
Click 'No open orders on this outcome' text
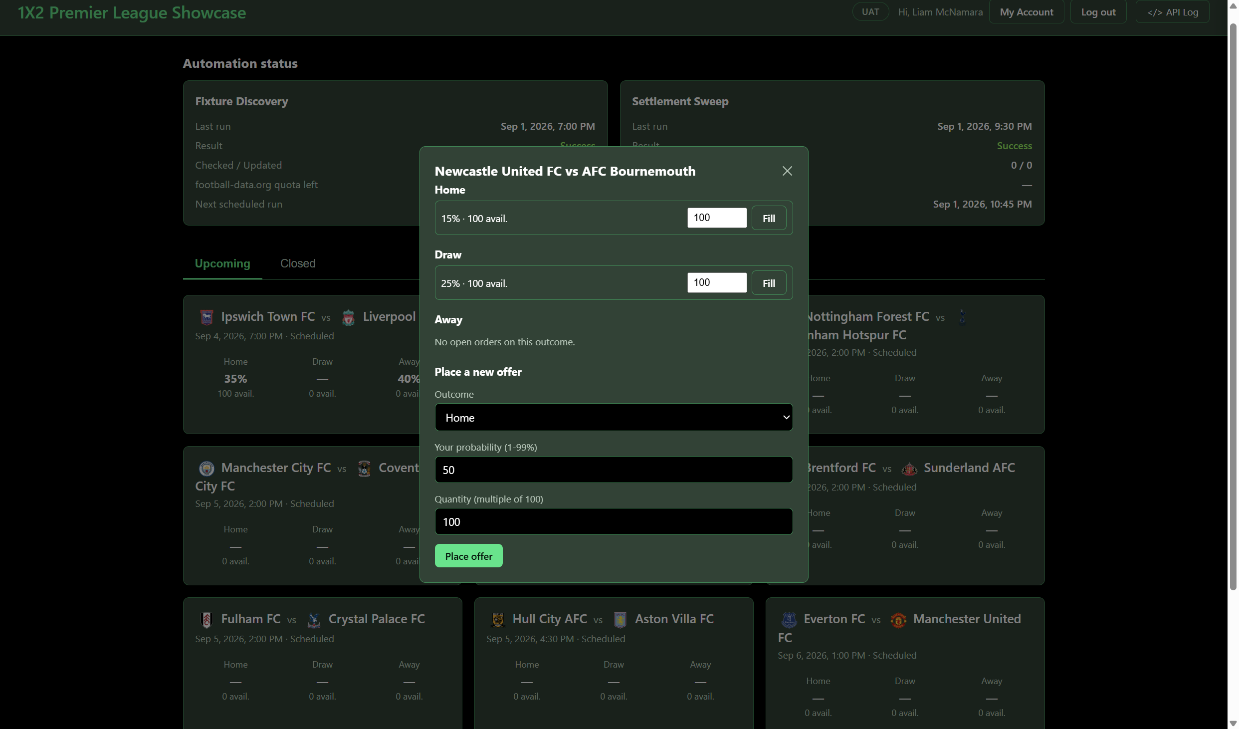pyautogui.click(x=504, y=342)
